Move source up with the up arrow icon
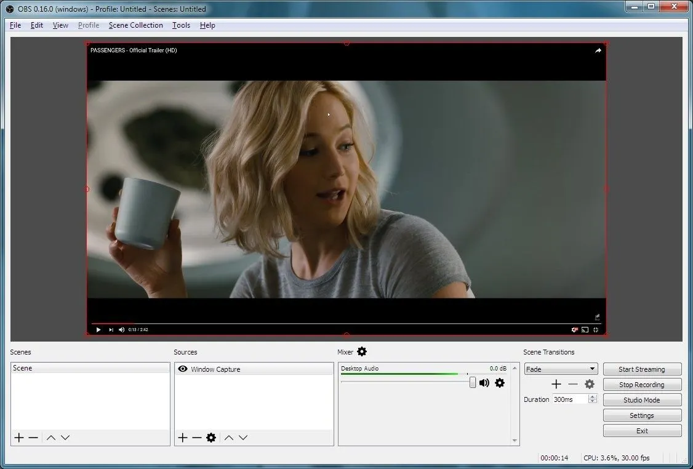This screenshot has height=469, width=693. pos(228,437)
